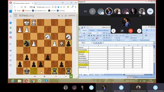Screen dimensions: 164x92
Task: Open the Opera speed dial grid
Action: coord(25,7)
